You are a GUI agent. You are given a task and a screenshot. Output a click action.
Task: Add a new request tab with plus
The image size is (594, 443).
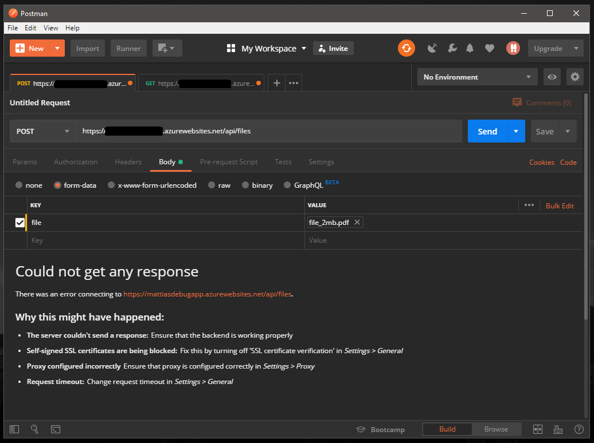click(x=276, y=83)
